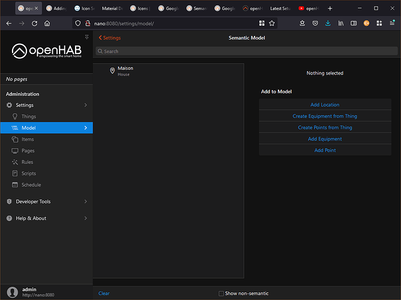Select the Maison House tree item

168,71
